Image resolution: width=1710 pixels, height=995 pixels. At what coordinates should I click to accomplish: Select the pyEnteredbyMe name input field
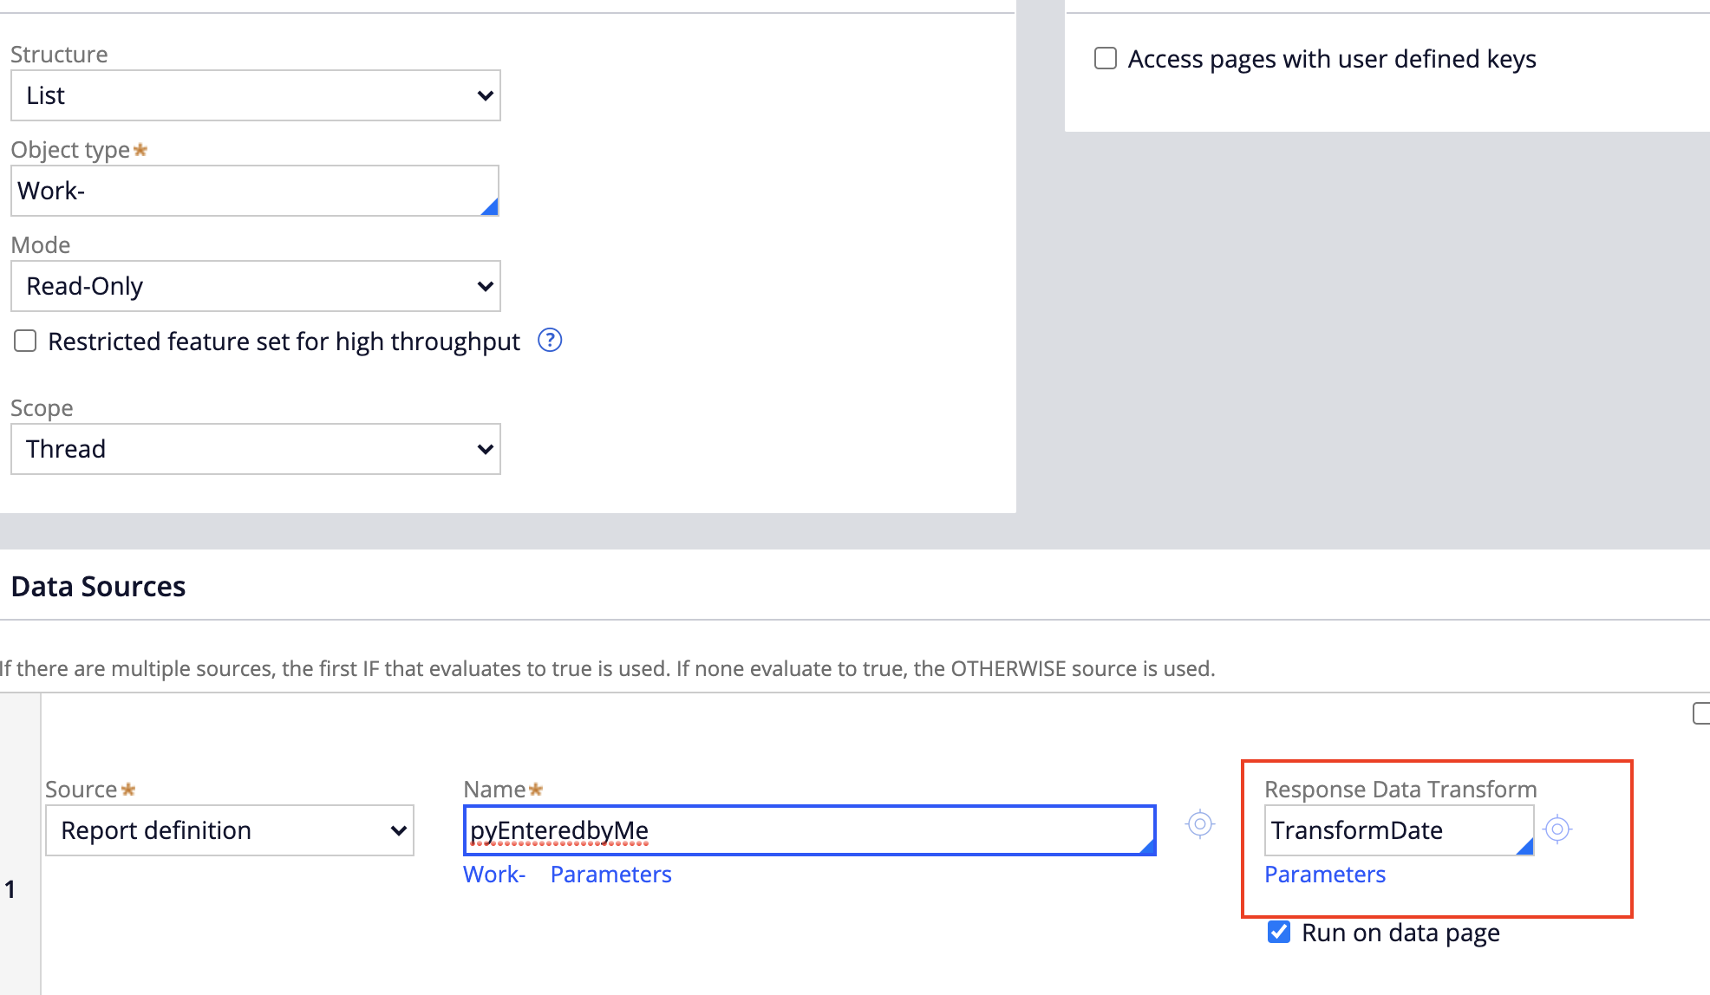(x=811, y=829)
